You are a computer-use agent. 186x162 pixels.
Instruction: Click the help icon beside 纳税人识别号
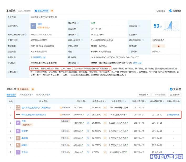tap(82, 40)
